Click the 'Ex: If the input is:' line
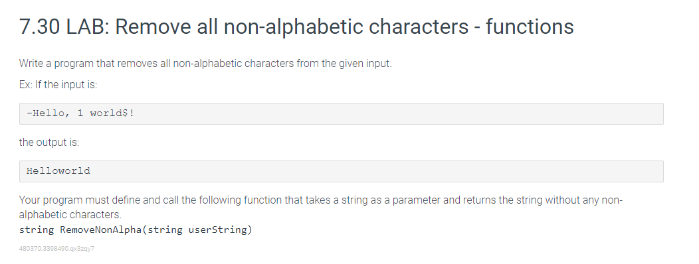 pyautogui.click(x=58, y=85)
